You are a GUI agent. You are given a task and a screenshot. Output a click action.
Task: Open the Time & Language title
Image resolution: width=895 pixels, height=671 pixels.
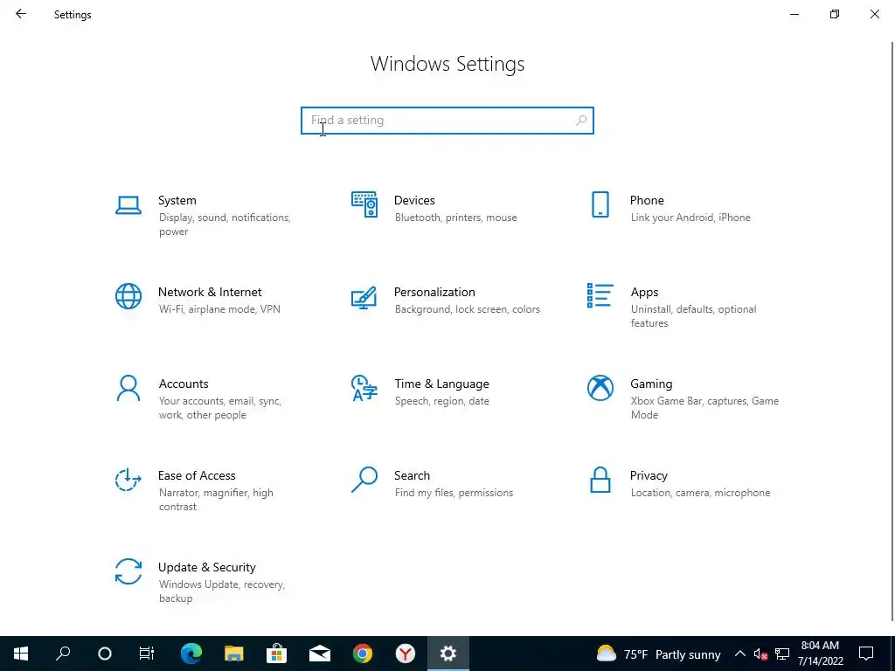click(441, 384)
